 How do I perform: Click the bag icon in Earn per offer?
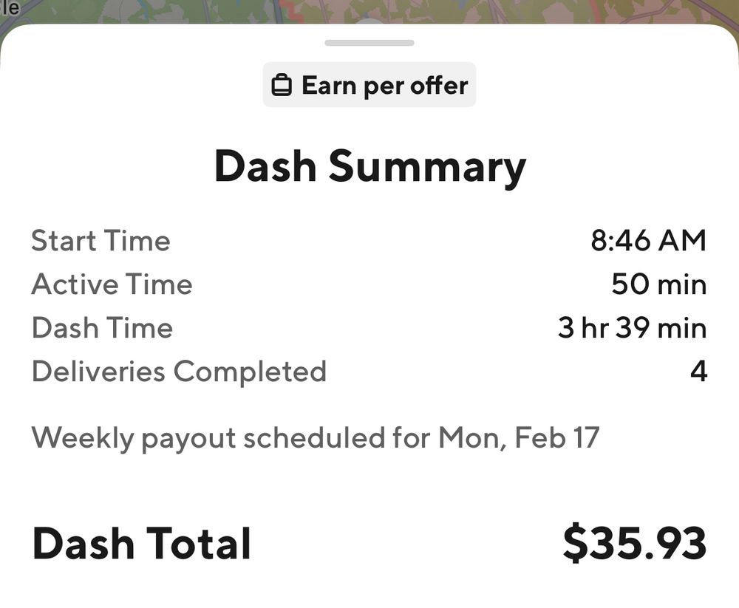click(x=282, y=86)
